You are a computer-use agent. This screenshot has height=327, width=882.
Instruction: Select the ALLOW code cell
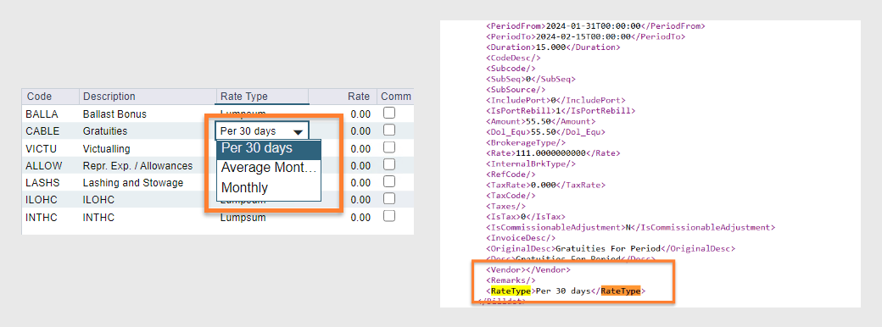[x=44, y=166]
